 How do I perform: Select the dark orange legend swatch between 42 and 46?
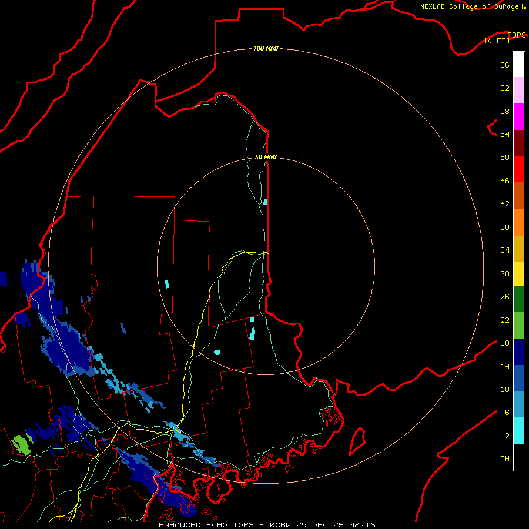click(x=519, y=195)
